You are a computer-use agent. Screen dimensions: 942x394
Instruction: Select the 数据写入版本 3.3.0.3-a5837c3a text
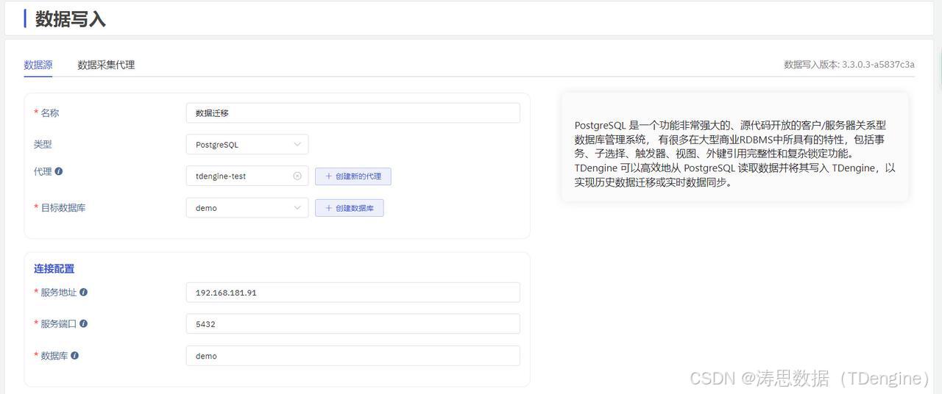coord(849,65)
